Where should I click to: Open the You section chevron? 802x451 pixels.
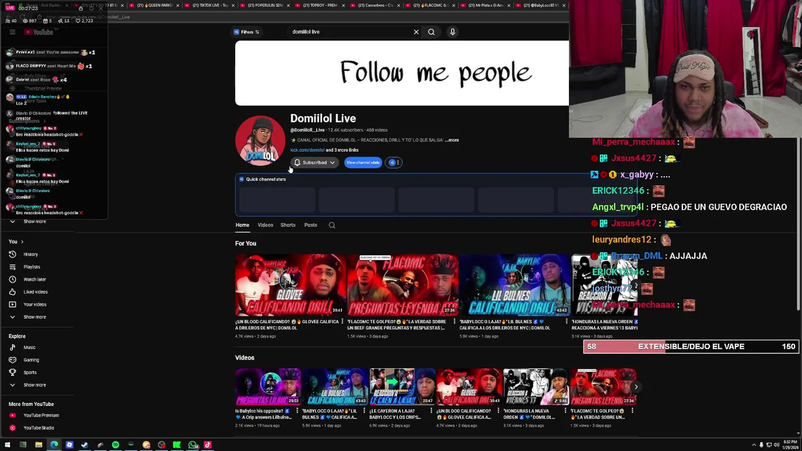pyautogui.click(x=22, y=242)
